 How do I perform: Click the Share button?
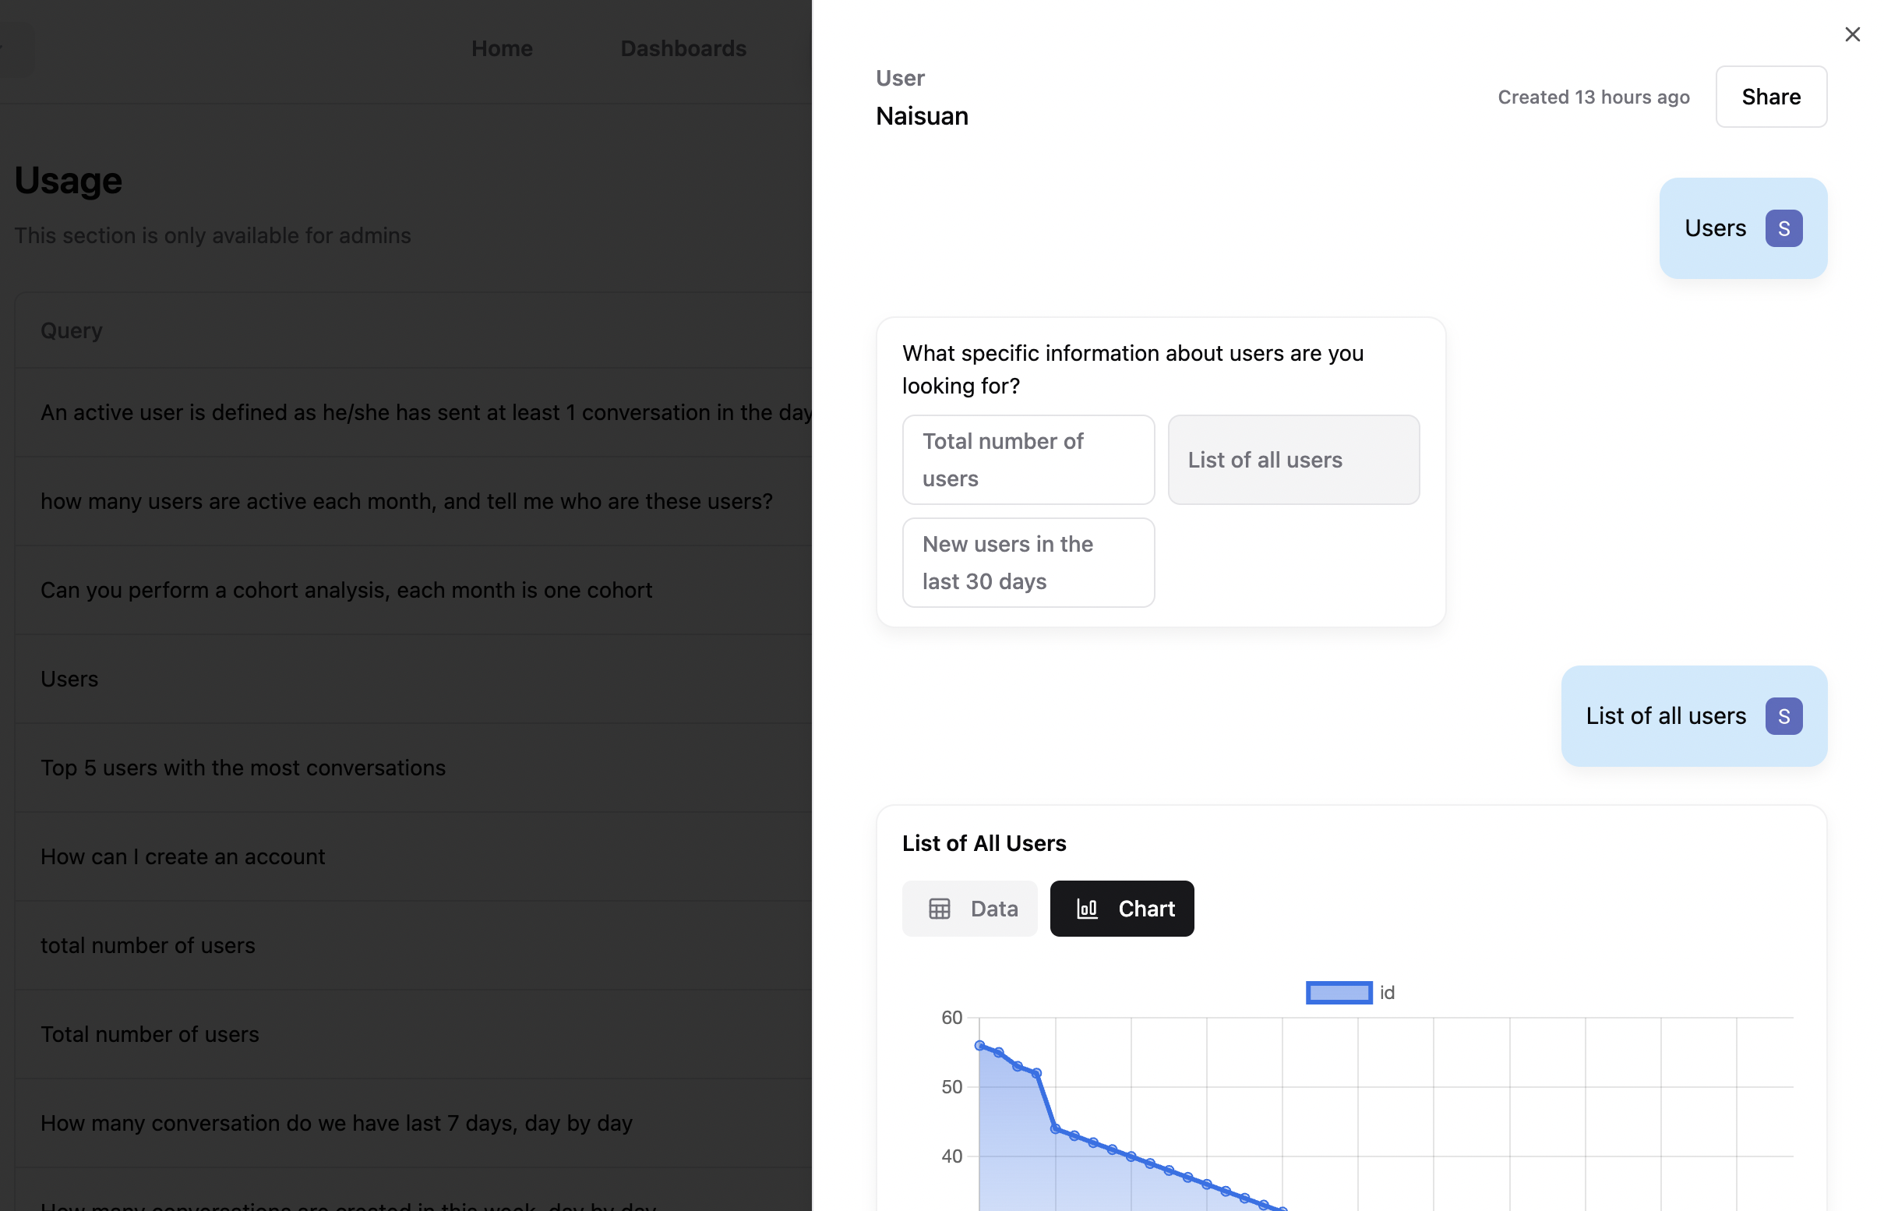1771,96
